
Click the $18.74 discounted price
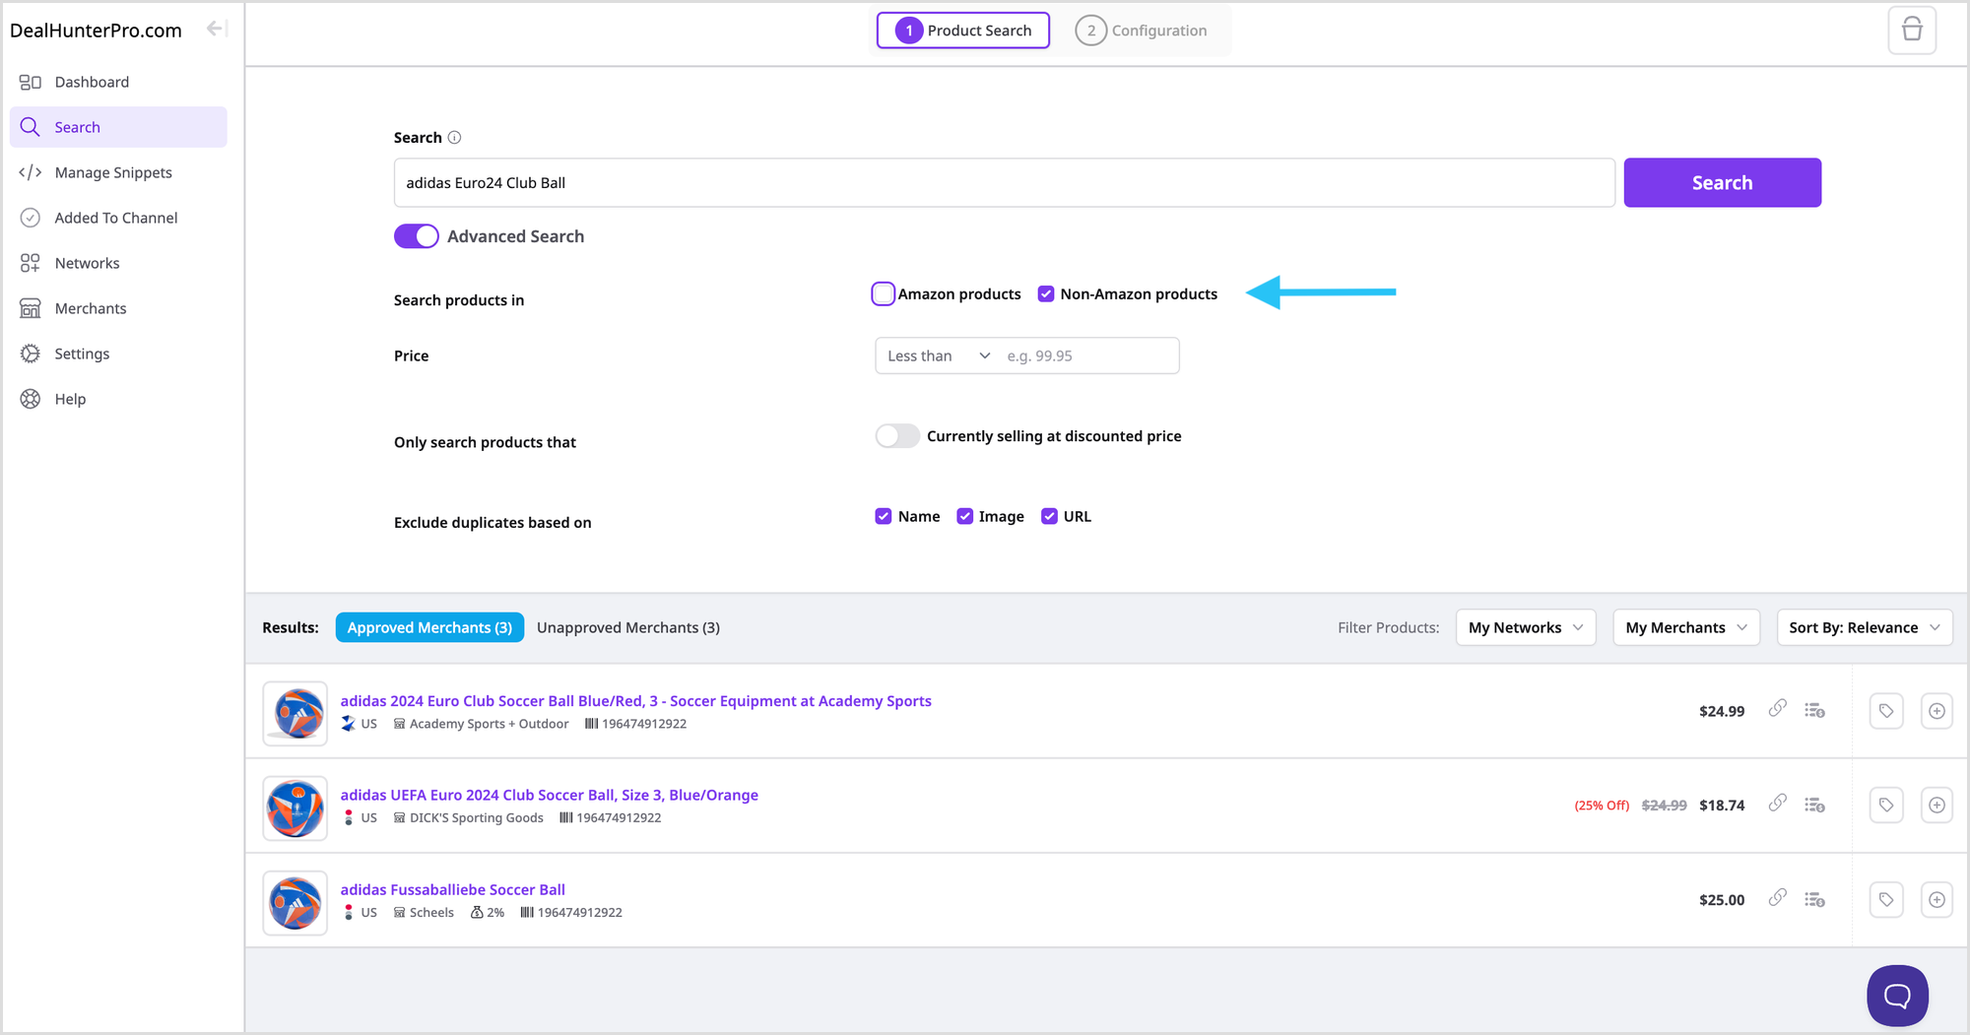(1722, 805)
